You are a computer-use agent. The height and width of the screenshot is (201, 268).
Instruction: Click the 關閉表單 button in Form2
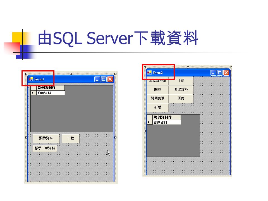pos(157,98)
